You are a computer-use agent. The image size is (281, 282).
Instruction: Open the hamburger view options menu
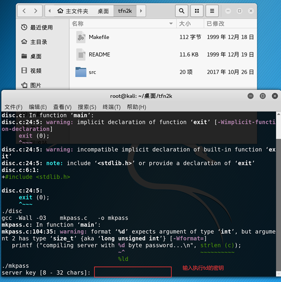(x=212, y=11)
